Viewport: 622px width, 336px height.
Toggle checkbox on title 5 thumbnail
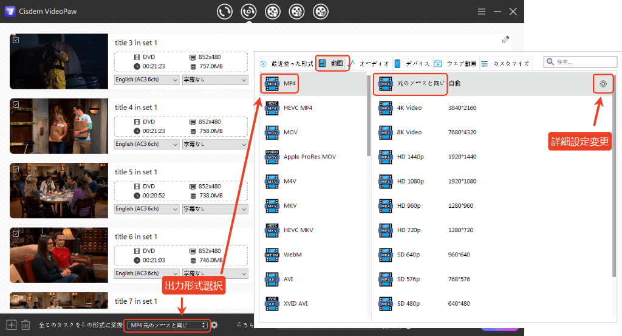tap(16, 169)
